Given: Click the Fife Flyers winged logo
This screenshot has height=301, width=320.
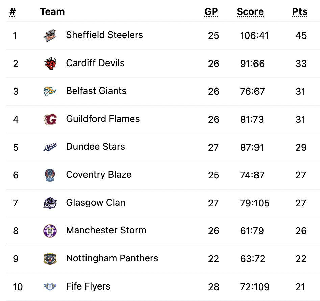Looking at the screenshot, I should tap(50, 287).
